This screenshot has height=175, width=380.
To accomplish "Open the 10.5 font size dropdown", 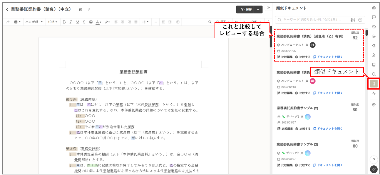I will [53, 22].
